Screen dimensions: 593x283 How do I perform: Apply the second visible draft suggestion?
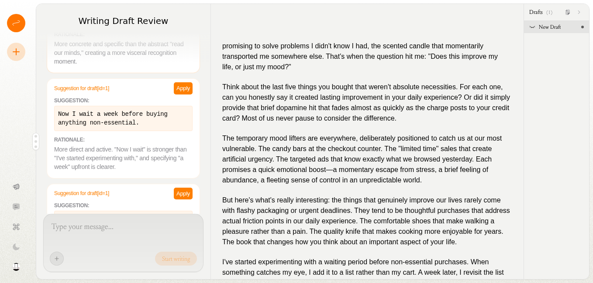183,193
